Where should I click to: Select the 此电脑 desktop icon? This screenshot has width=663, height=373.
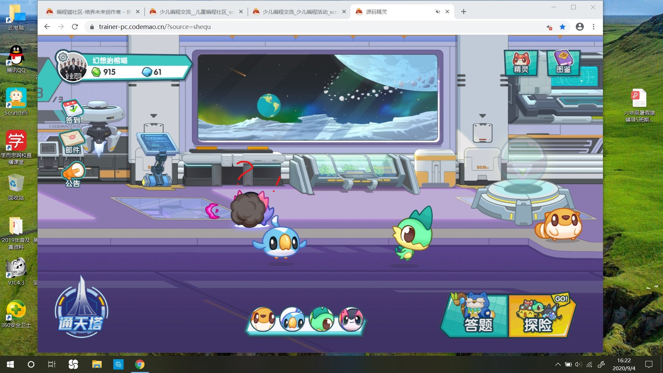click(16, 17)
